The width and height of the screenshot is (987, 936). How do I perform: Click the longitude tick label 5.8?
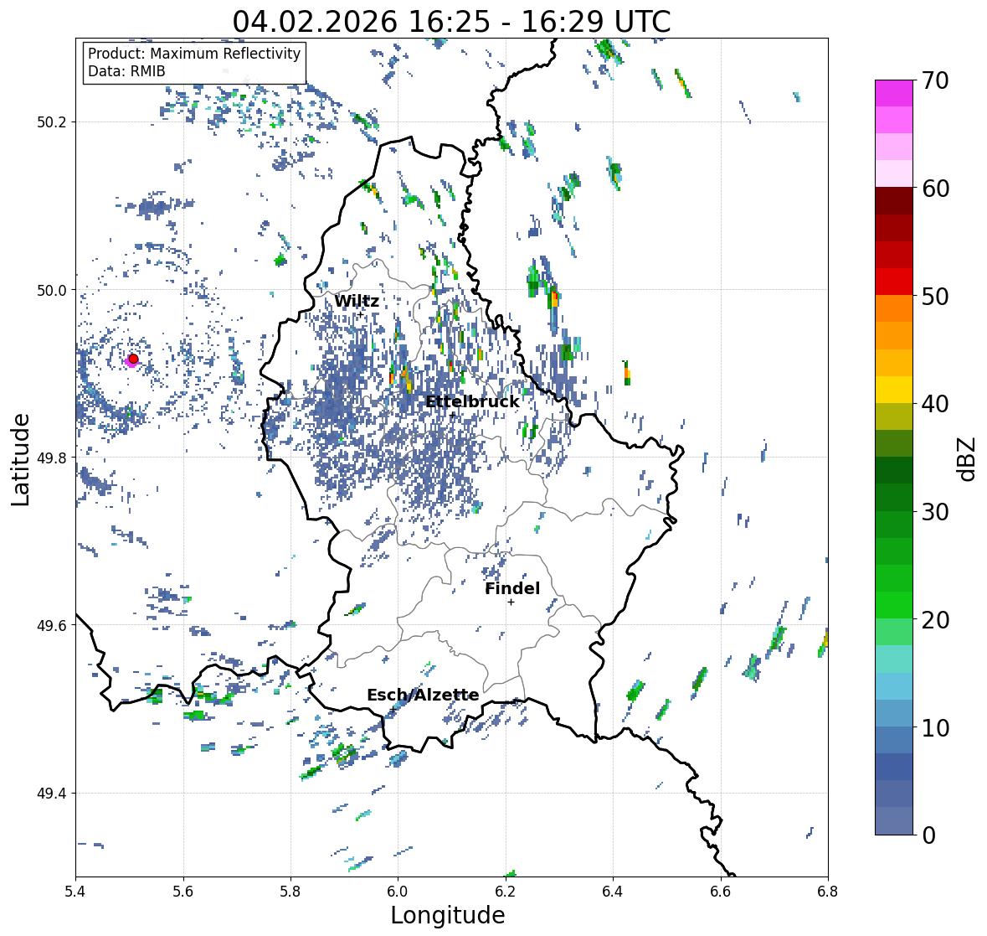tap(290, 892)
